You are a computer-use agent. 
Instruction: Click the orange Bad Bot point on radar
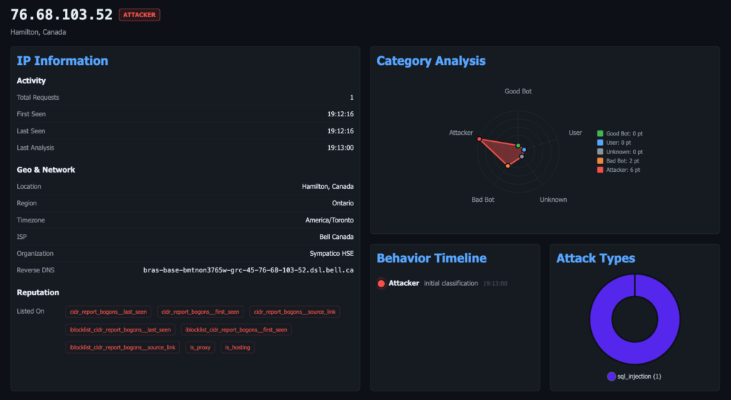click(x=508, y=166)
